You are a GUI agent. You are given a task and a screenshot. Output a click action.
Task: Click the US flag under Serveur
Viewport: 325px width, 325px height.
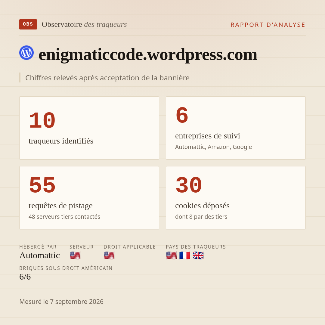tap(75, 255)
